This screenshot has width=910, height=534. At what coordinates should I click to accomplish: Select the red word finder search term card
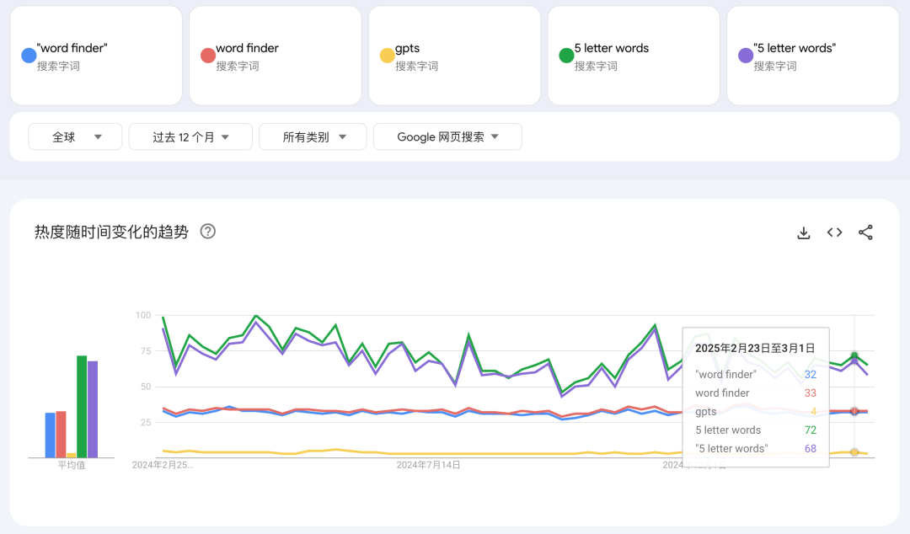pyautogui.click(x=275, y=56)
